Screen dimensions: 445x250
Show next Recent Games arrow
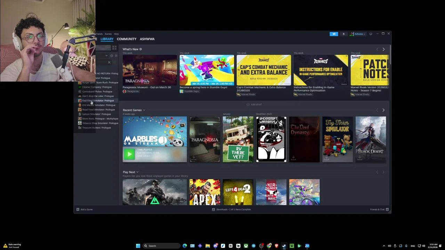click(x=383, y=110)
